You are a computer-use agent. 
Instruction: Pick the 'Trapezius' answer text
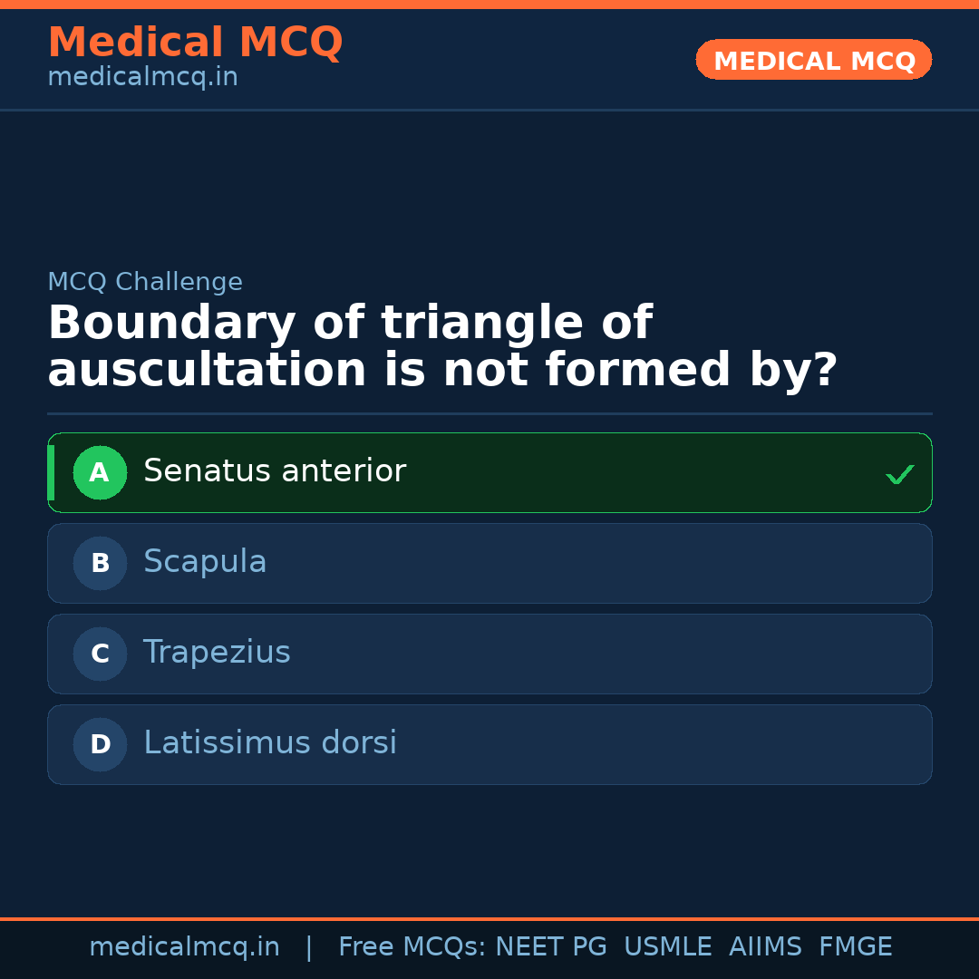point(217,653)
